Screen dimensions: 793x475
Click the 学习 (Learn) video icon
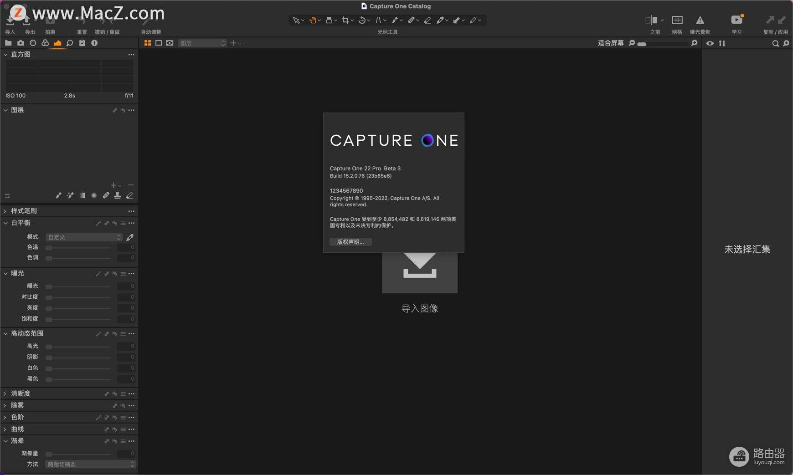[x=736, y=20]
